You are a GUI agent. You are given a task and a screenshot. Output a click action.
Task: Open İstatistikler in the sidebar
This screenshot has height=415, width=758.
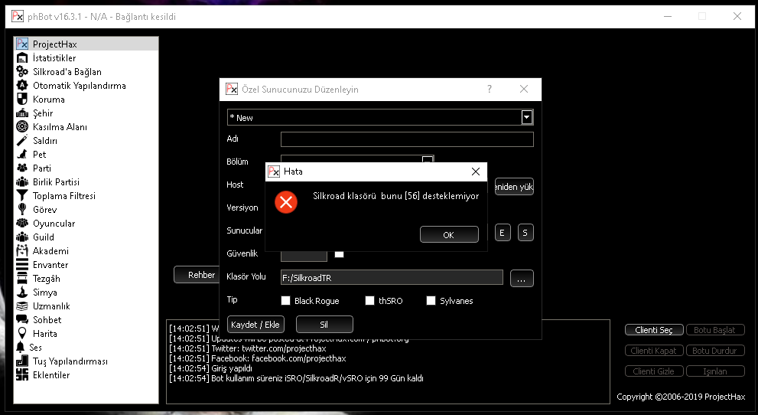[x=54, y=58]
